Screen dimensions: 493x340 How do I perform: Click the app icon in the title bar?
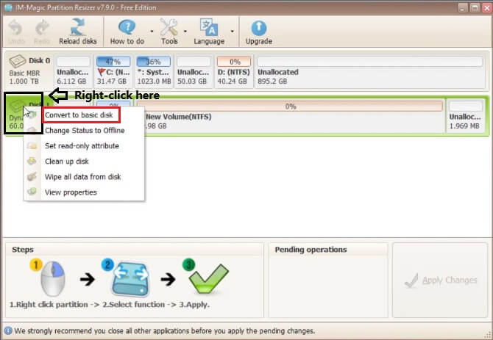coord(8,7)
